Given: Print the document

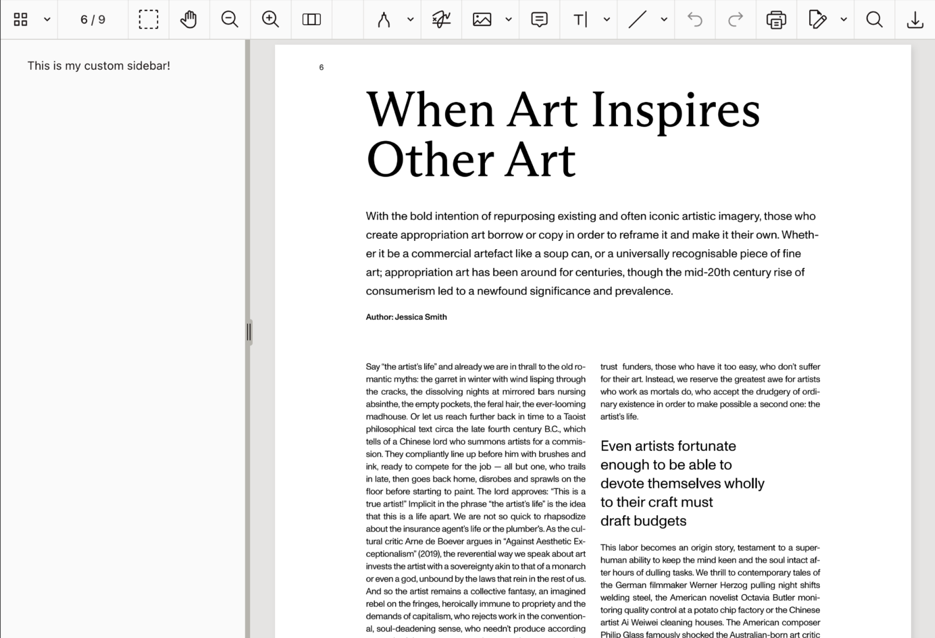Looking at the screenshot, I should pos(776,20).
